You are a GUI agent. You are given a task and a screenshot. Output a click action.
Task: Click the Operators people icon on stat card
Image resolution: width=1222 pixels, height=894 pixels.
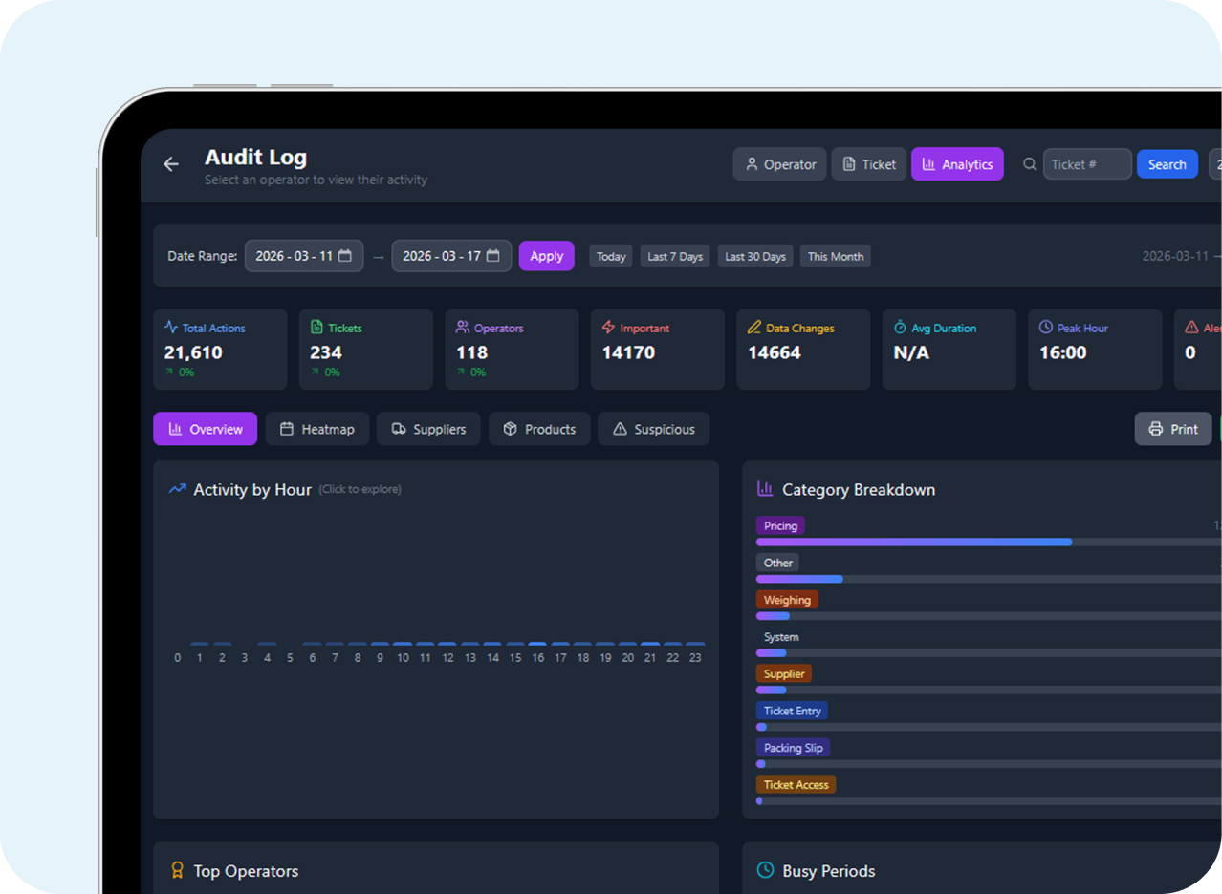463,327
